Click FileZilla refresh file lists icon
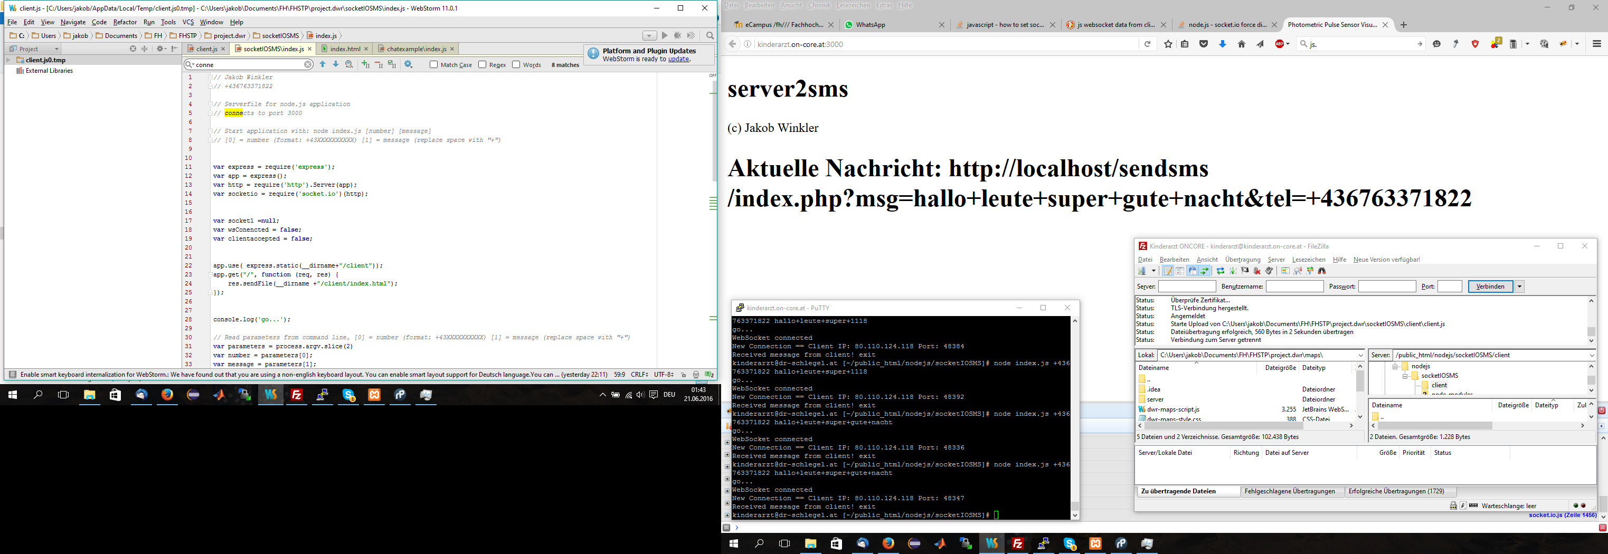Image resolution: width=1608 pixels, height=554 pixels. 1220,271
